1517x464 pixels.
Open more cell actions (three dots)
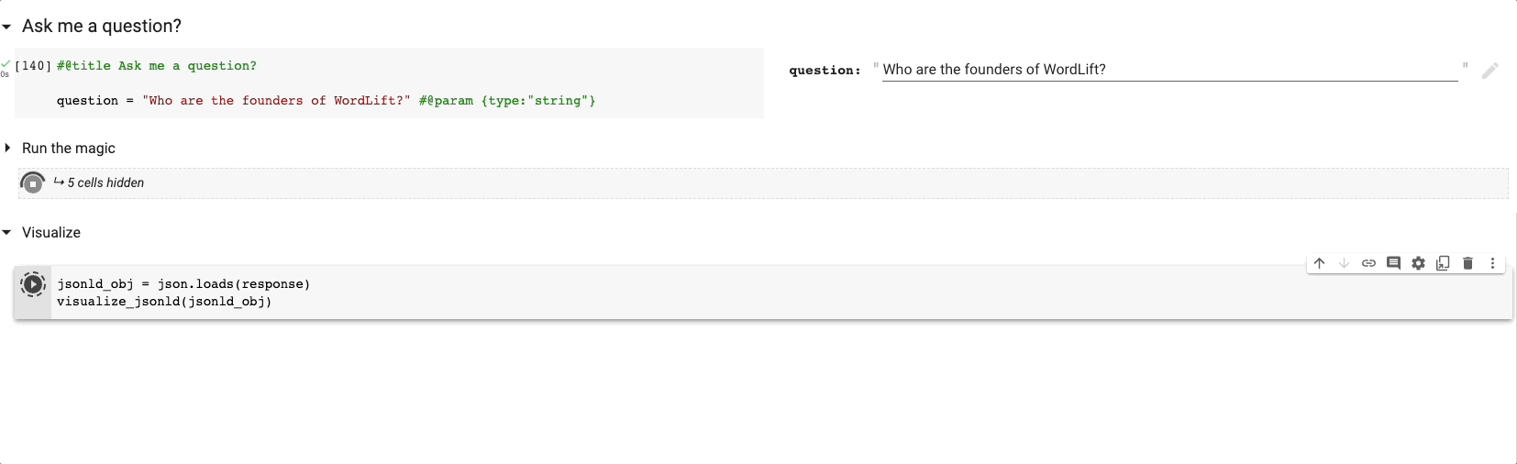[1492, 263]
